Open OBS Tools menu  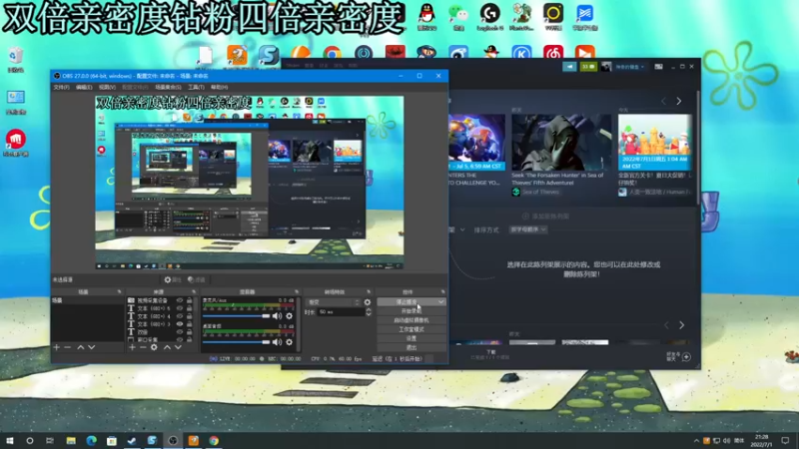click(x=196, y=87)
